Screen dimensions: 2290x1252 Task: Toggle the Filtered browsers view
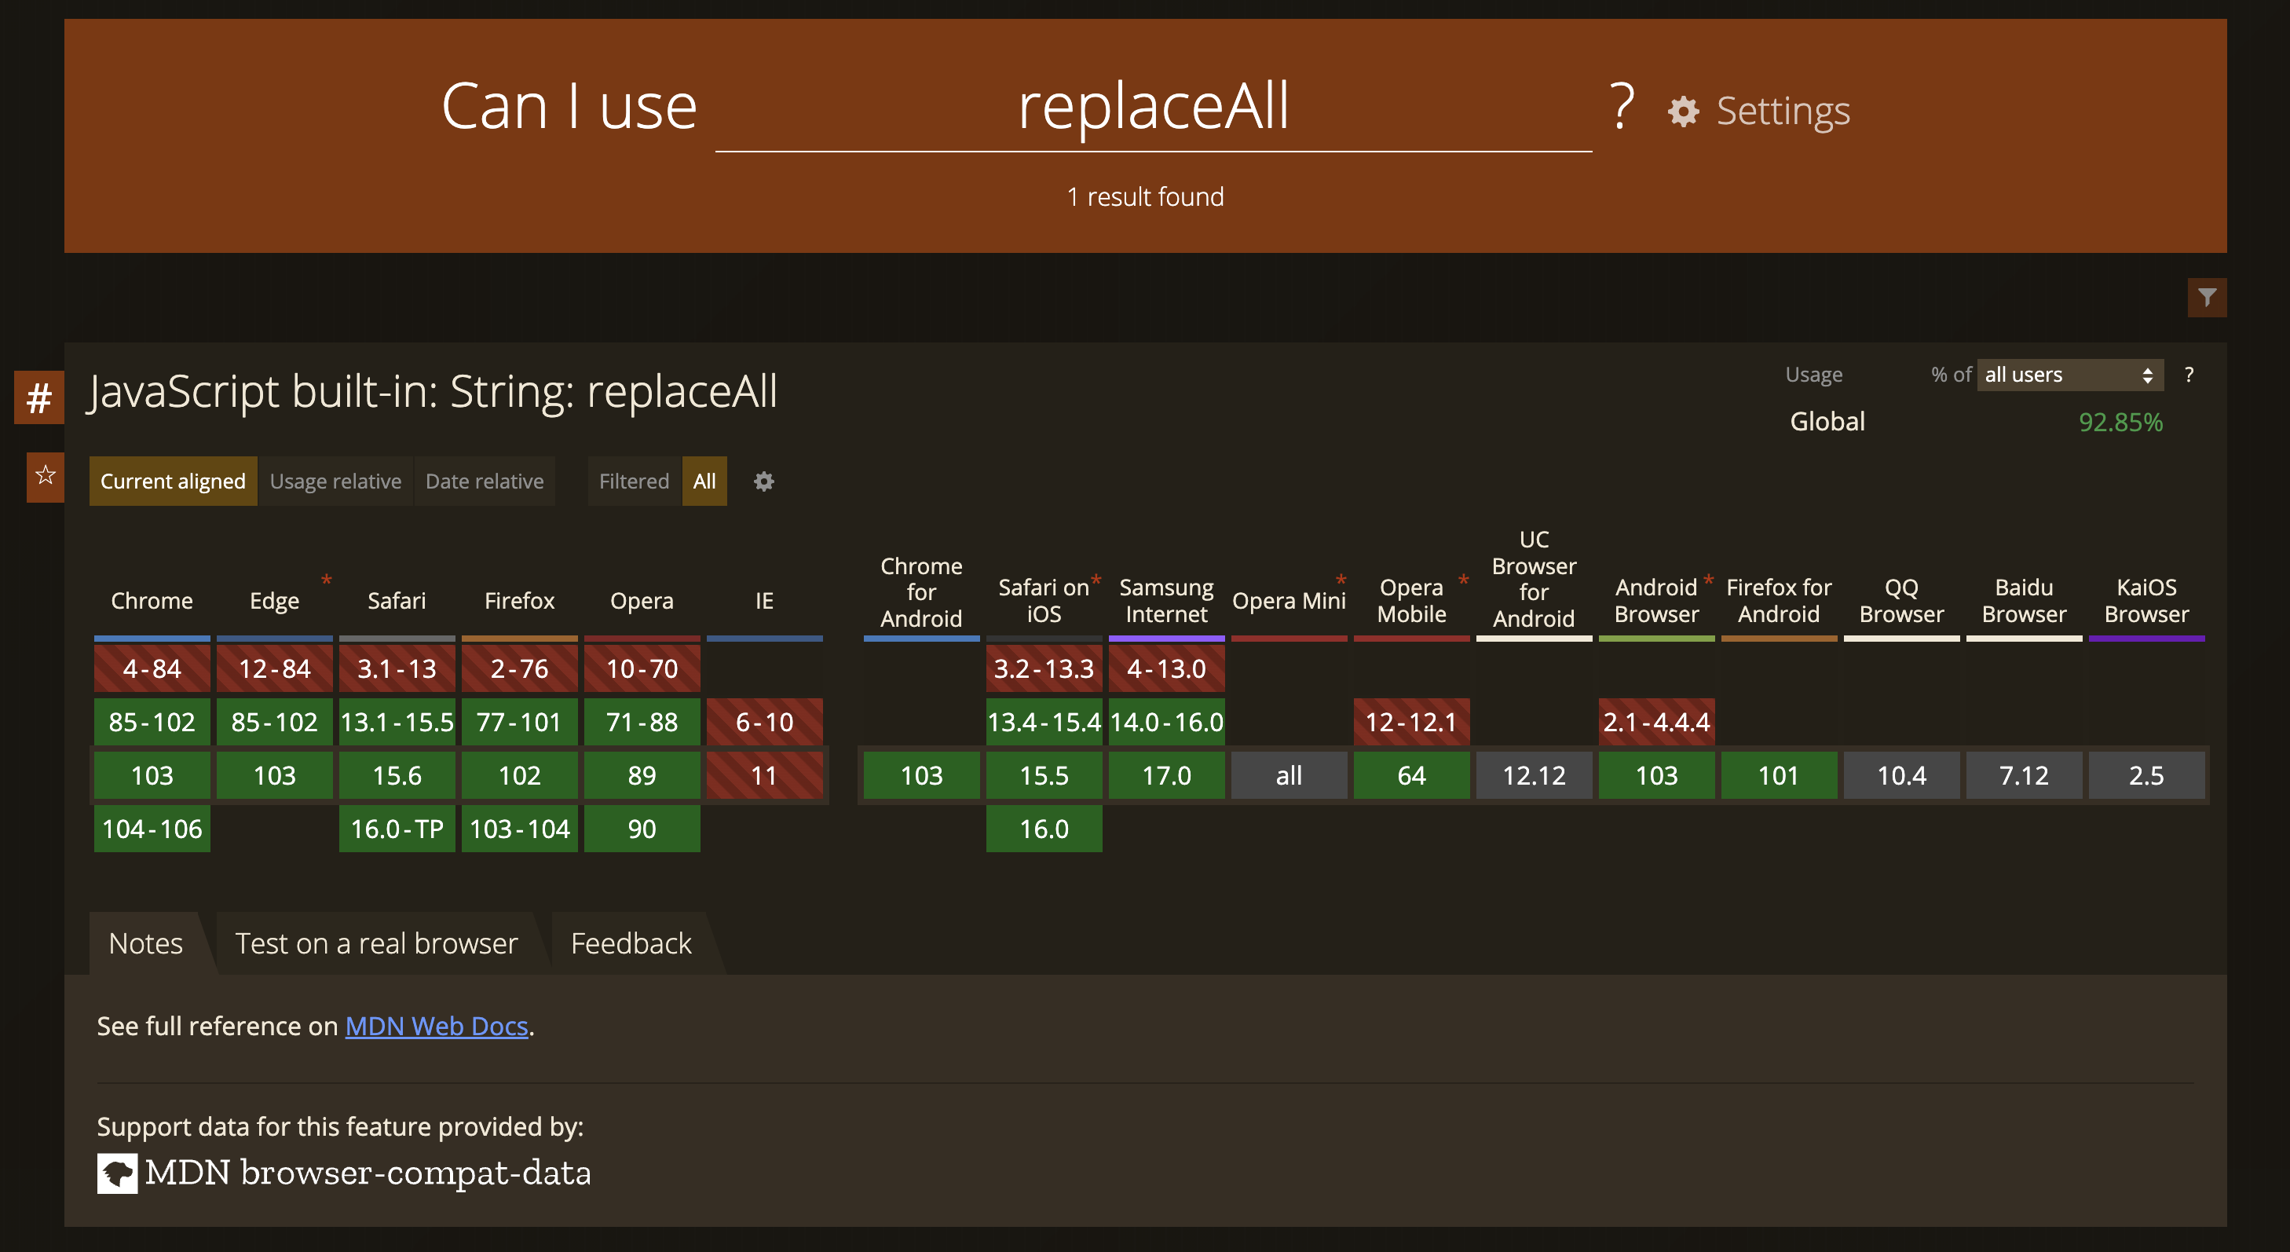634,482
